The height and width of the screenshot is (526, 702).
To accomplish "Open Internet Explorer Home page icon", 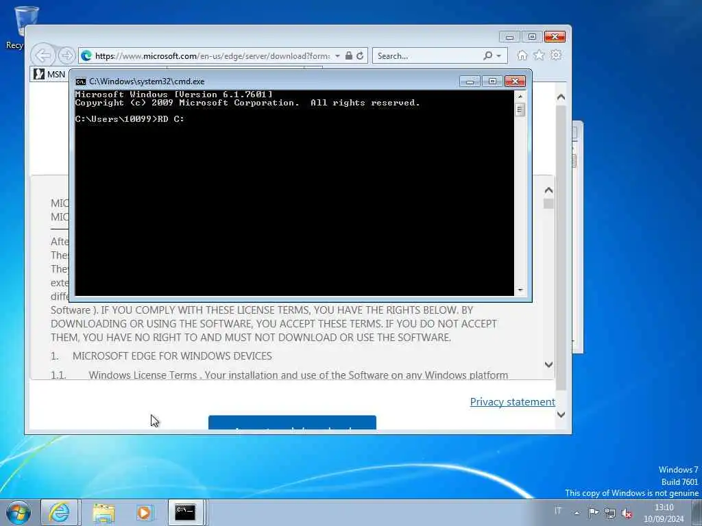I will click(x=522, y=55).
